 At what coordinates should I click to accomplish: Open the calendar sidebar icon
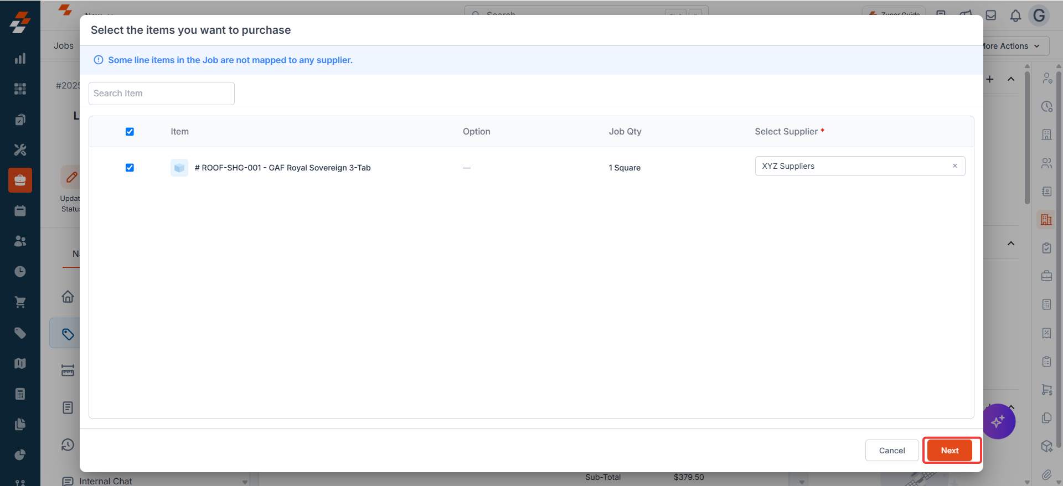[20, 211]
